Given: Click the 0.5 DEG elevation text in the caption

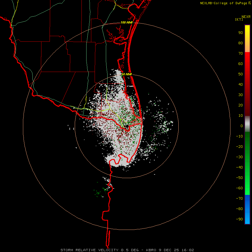Looking at the screenshot, I should [130, 250].
